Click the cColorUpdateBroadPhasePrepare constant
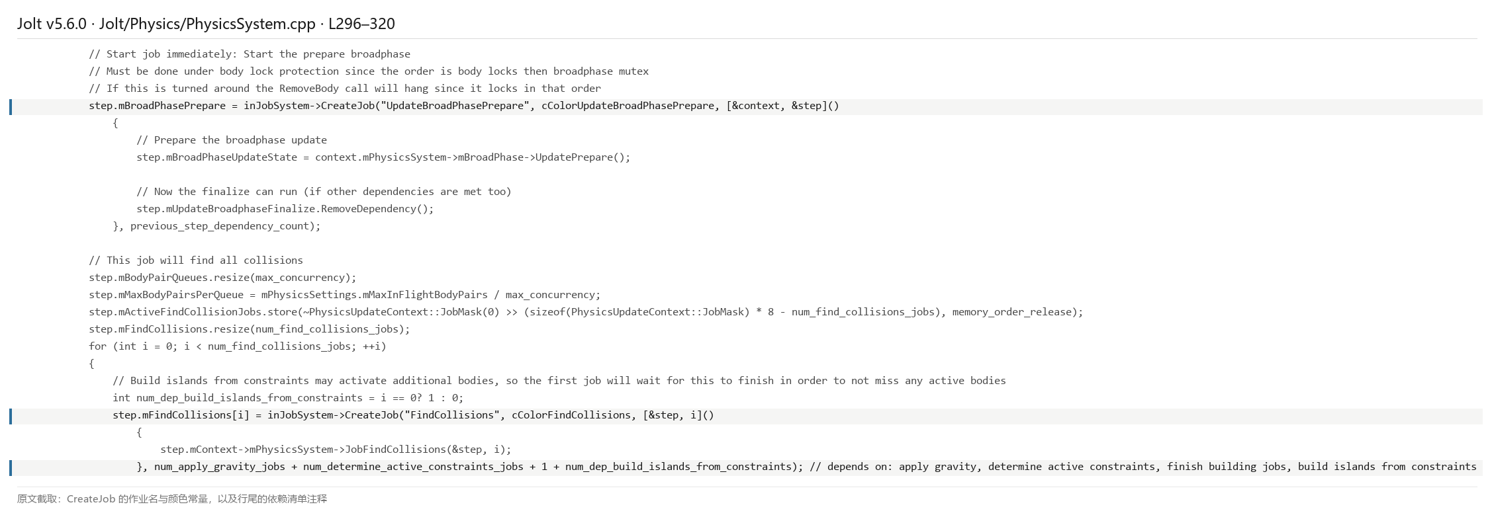This screenshot has height=513, width=1494. tap(628, 106)
